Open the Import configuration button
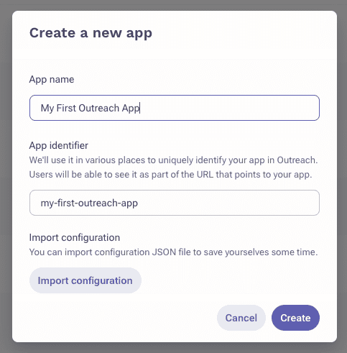 tap(85, 280)
